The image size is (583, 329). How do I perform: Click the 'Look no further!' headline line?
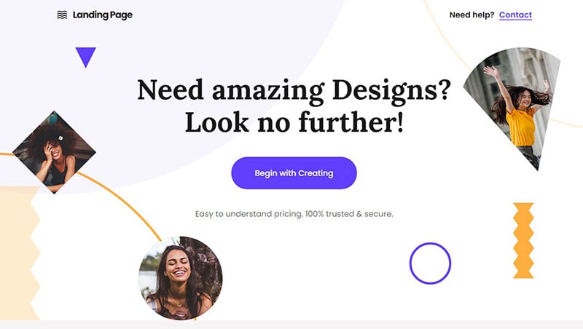(x=294, y=122)
